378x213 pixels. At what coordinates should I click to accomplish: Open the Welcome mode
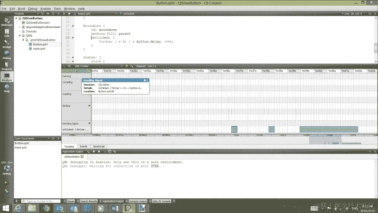tap(7, 22)
